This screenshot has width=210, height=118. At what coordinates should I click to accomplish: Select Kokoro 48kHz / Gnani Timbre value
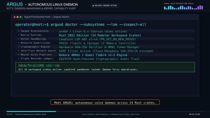click(93, 55)
